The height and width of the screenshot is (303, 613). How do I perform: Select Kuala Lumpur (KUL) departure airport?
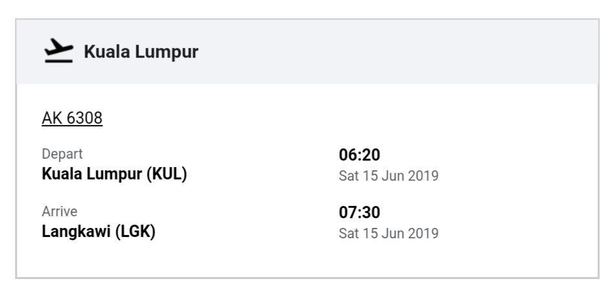pos(114,174)
